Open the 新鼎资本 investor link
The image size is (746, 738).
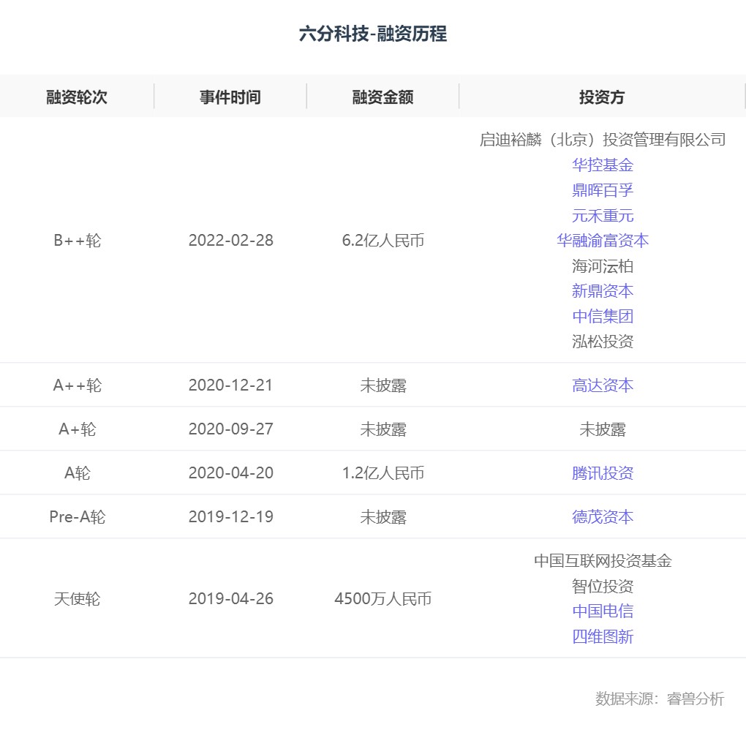(603, 290)
